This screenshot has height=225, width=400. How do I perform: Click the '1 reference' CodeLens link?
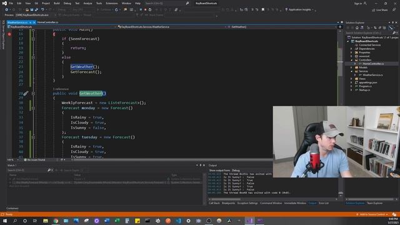pyautogui.click(x=61, y=89)
